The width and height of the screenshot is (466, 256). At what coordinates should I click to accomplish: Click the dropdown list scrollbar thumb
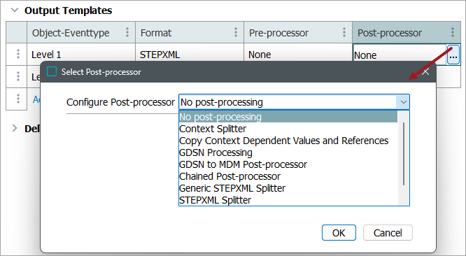pos(404,154)
